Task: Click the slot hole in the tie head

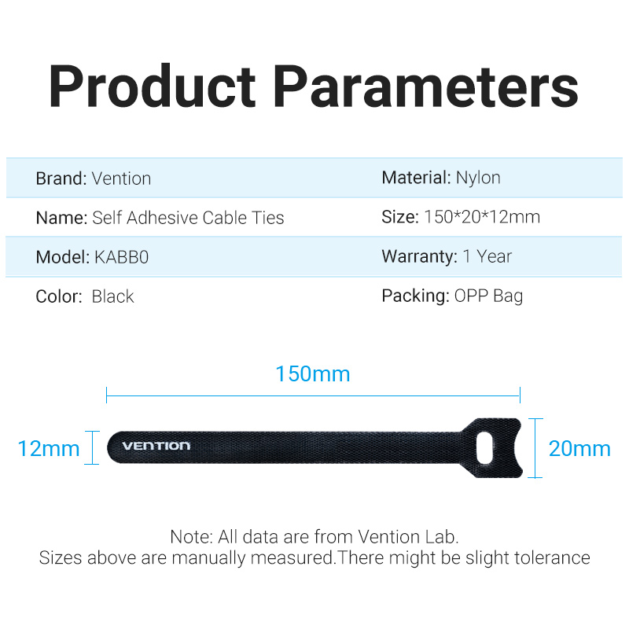Action: coord(484,447)
